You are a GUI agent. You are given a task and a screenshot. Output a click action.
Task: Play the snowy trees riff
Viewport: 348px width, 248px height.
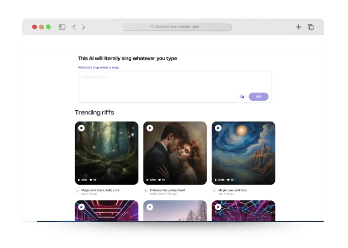pos(150,207)
